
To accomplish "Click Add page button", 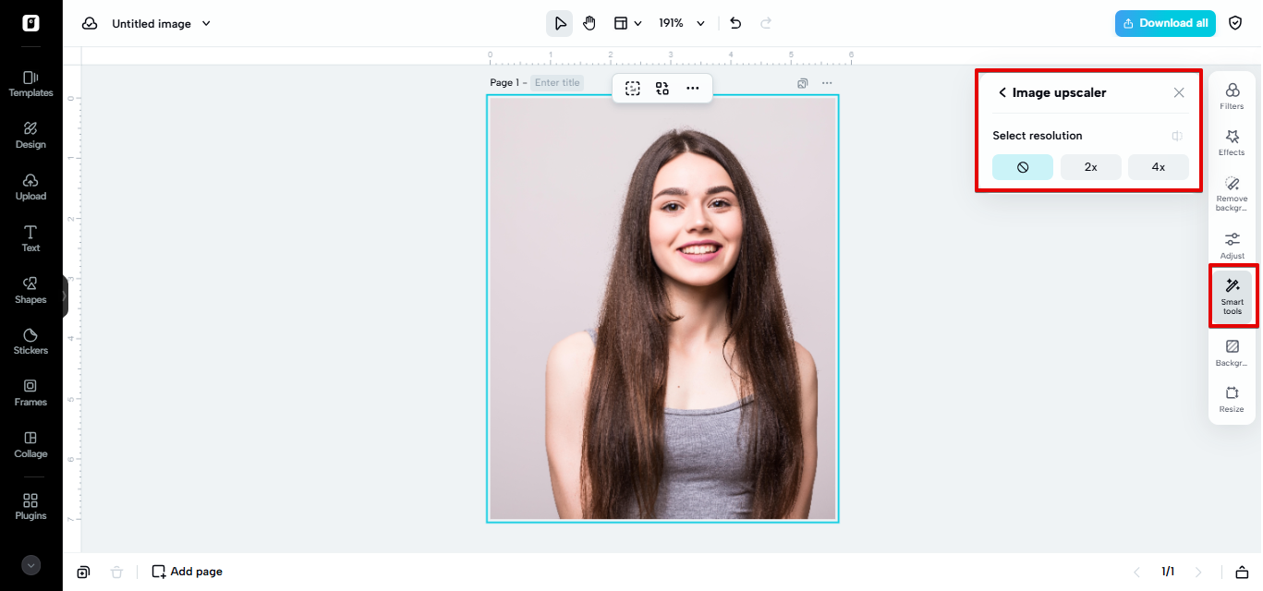I will (188, 572).
